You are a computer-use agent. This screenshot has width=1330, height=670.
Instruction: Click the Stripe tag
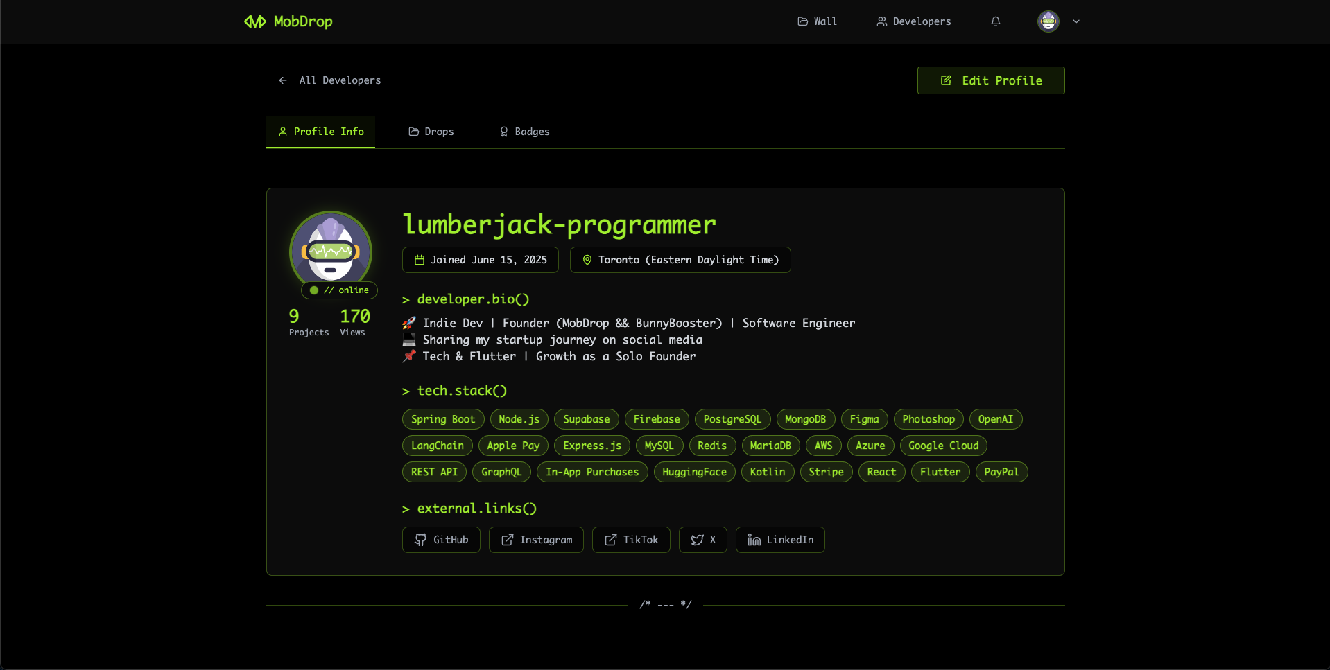826,472
